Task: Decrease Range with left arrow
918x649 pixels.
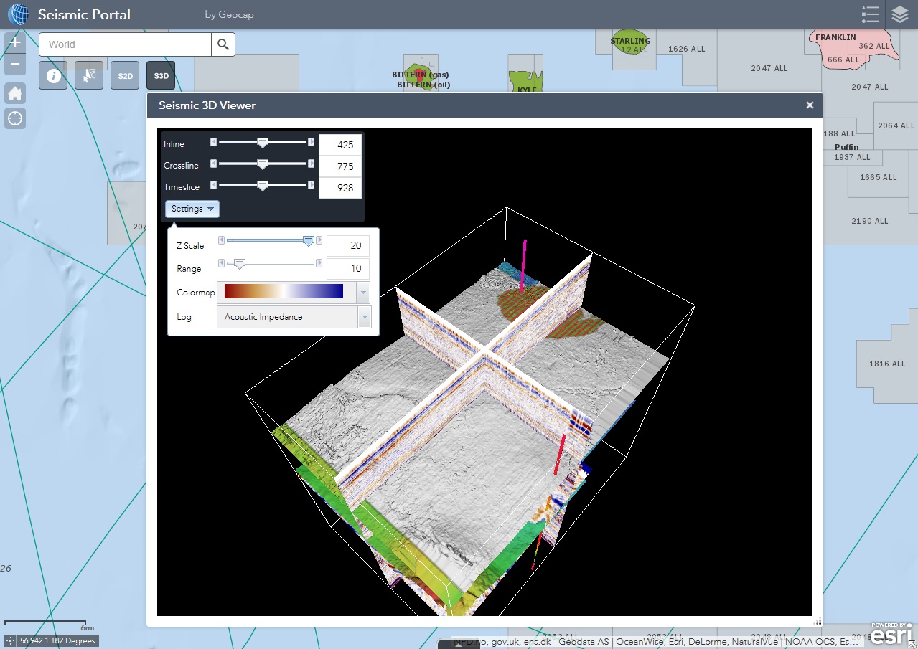Action: click(x=221, y=263)
